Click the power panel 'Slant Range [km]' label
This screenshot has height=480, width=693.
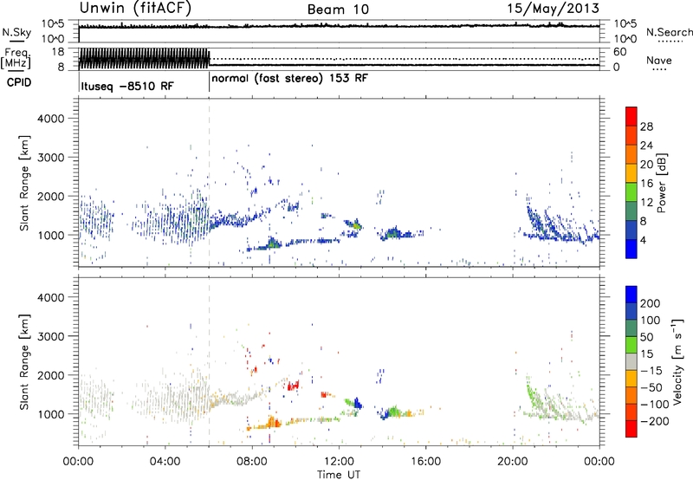coord(25,183)
